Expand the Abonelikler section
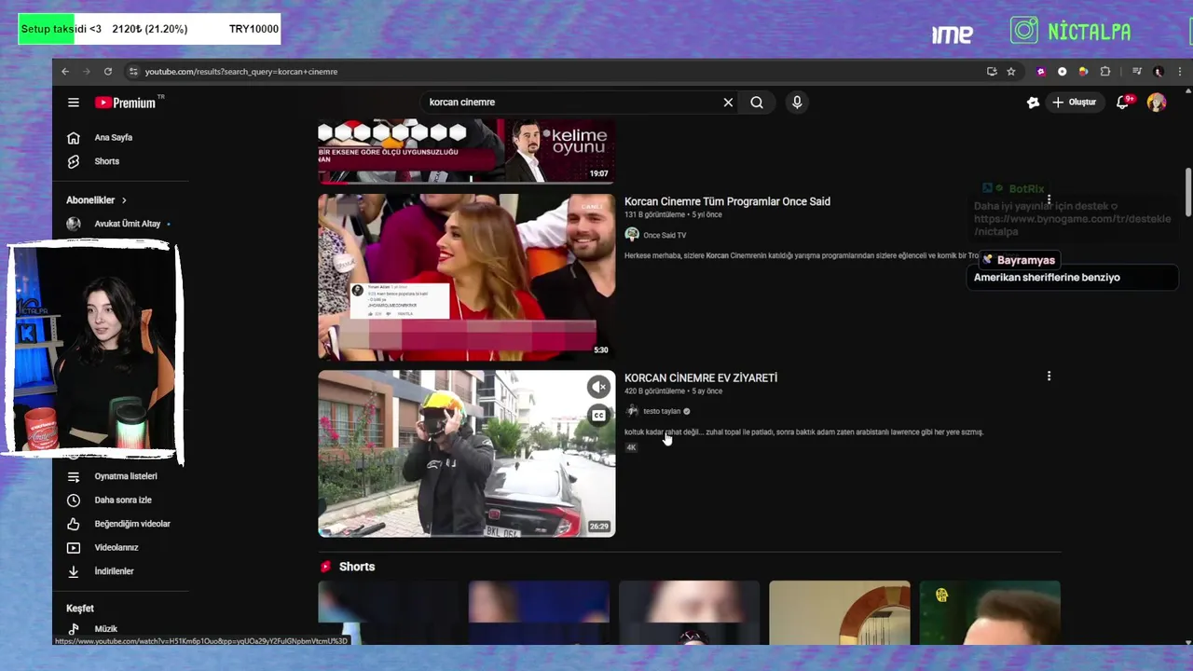The height and width of the screenshot is (671, 1193). tap(96, 200)
